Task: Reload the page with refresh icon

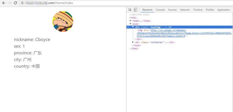Action: point(15,3)
